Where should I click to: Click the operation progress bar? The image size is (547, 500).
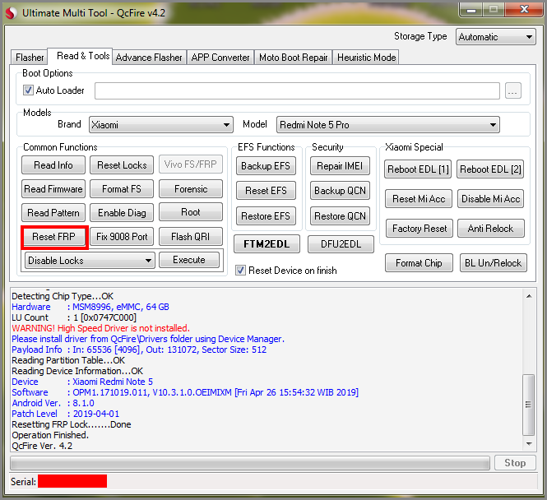coord(250,463)
